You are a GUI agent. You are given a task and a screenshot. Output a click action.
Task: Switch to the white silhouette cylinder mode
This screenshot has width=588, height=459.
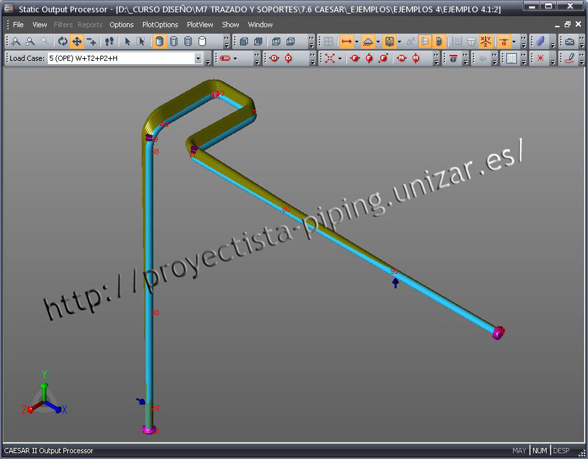[x=202, y=41]
